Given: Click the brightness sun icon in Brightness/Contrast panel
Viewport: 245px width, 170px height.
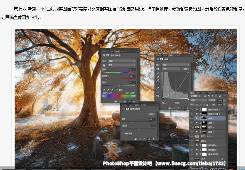Looking at the screenshot, I should (124, 109).
